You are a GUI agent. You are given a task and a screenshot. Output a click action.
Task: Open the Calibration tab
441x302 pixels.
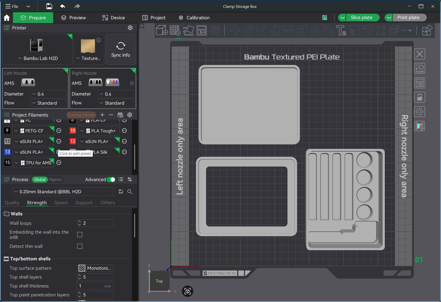[x=194, y=18]
